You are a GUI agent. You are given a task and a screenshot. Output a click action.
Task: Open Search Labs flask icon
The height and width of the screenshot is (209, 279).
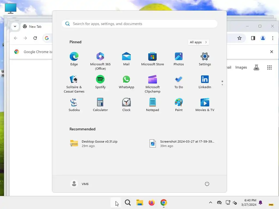(x=256, y=67)
